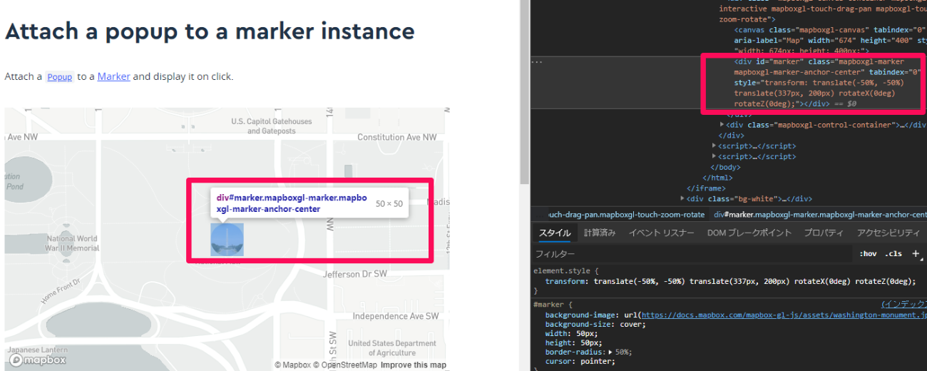Viewport: 927px width, 371px height.
Task: Expand the bg-white div node
Action: click(683, 199)
